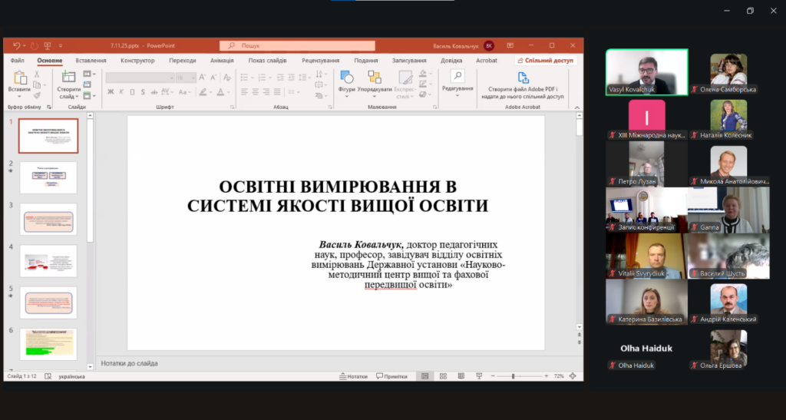Click the Create Adobe PDF icon
Image resolution: width=786 pixels, height=420 pixels.
coord(523,78)
